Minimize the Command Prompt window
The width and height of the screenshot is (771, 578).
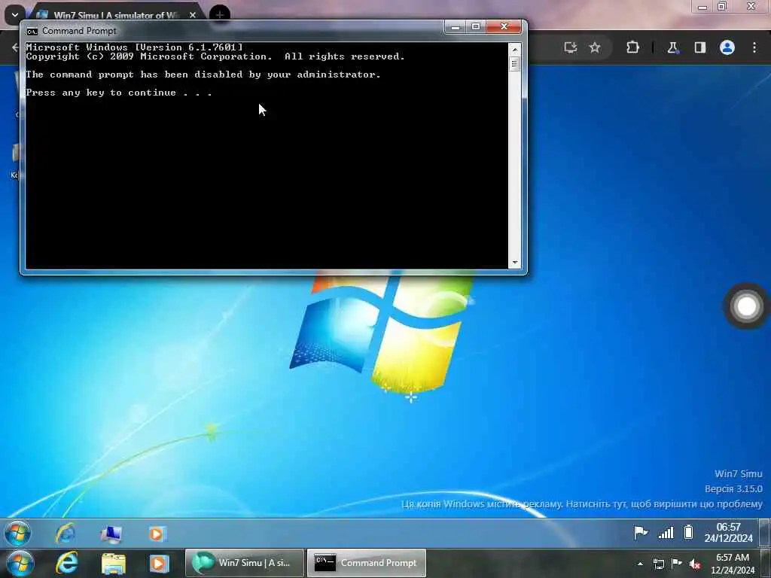(x=456, y=26)
